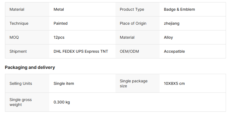Click the "12pcs" minimum order value

[x=59, y=37]
